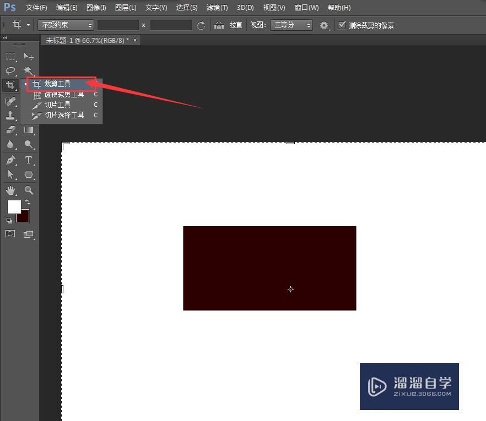Open the 视图(V) menu
This screenshot has width=486, height=421.
click(274, 8)
